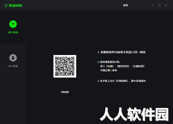
Task: Switch to the USB connection icon
Action: point(13,58)
